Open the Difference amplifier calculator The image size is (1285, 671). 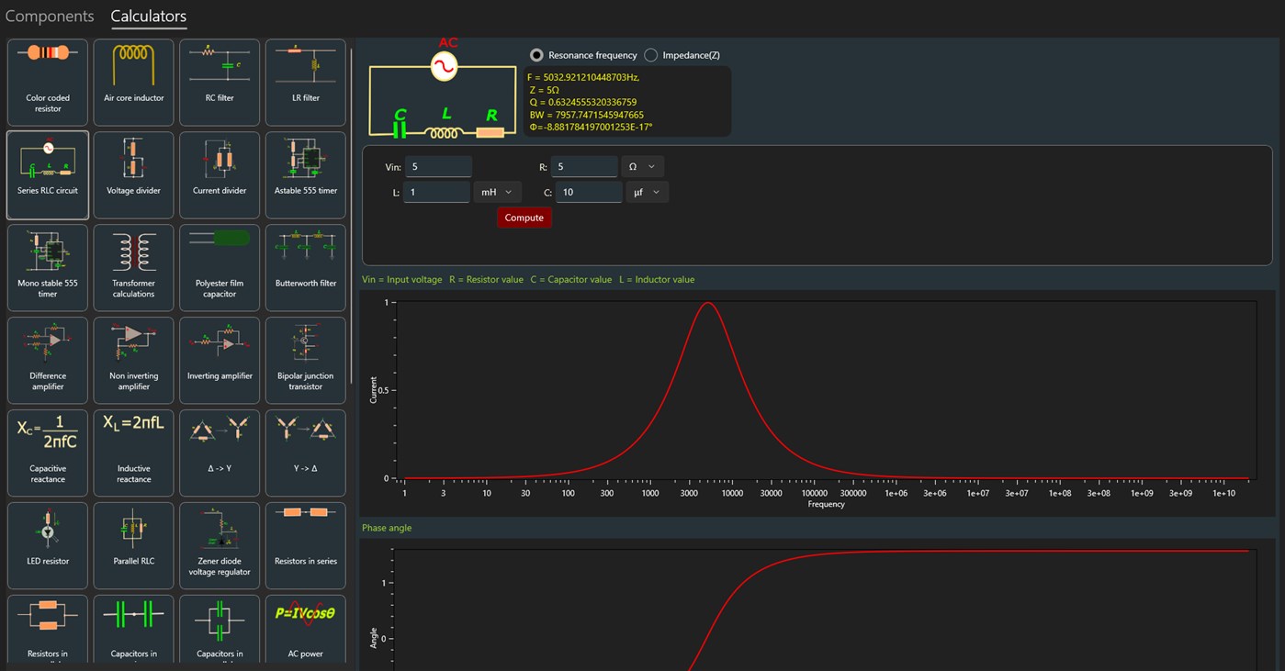48,361
